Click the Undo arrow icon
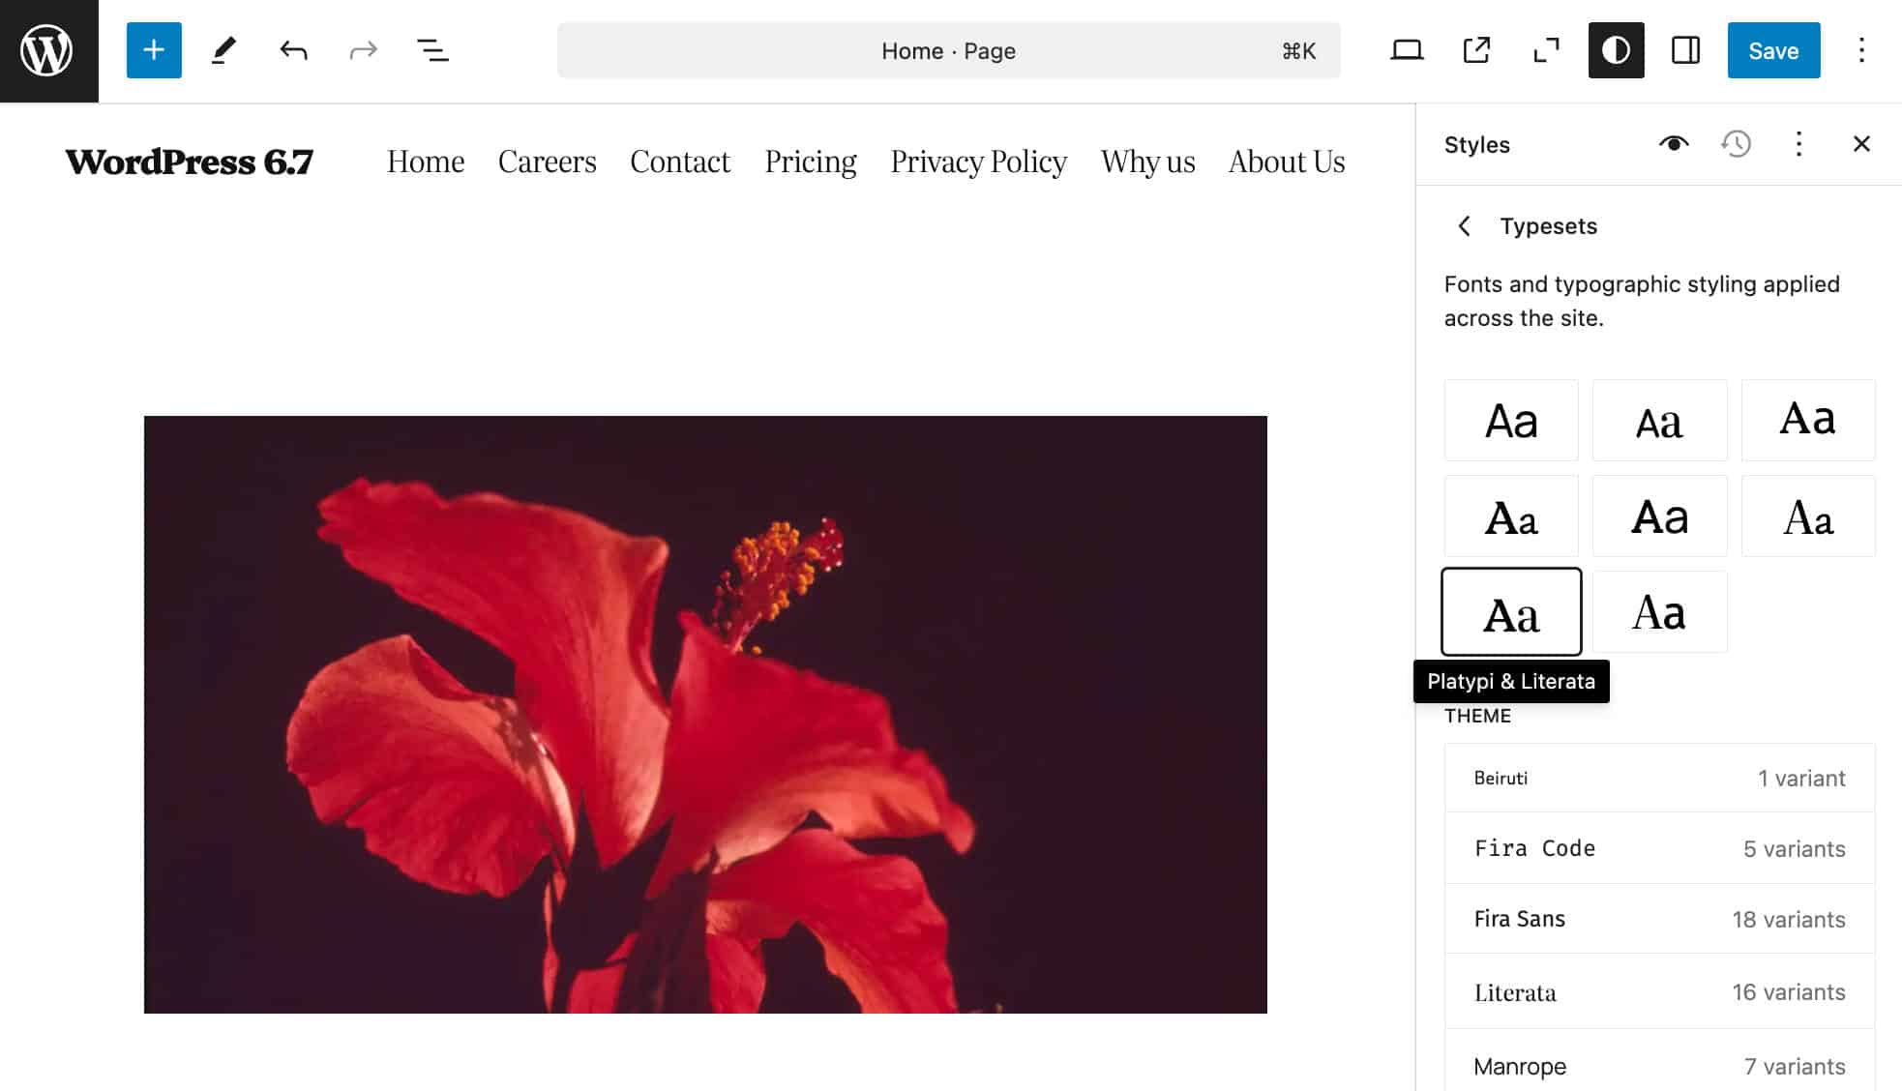Screen dimensions: 1902x1091 (x=292, y=49)
